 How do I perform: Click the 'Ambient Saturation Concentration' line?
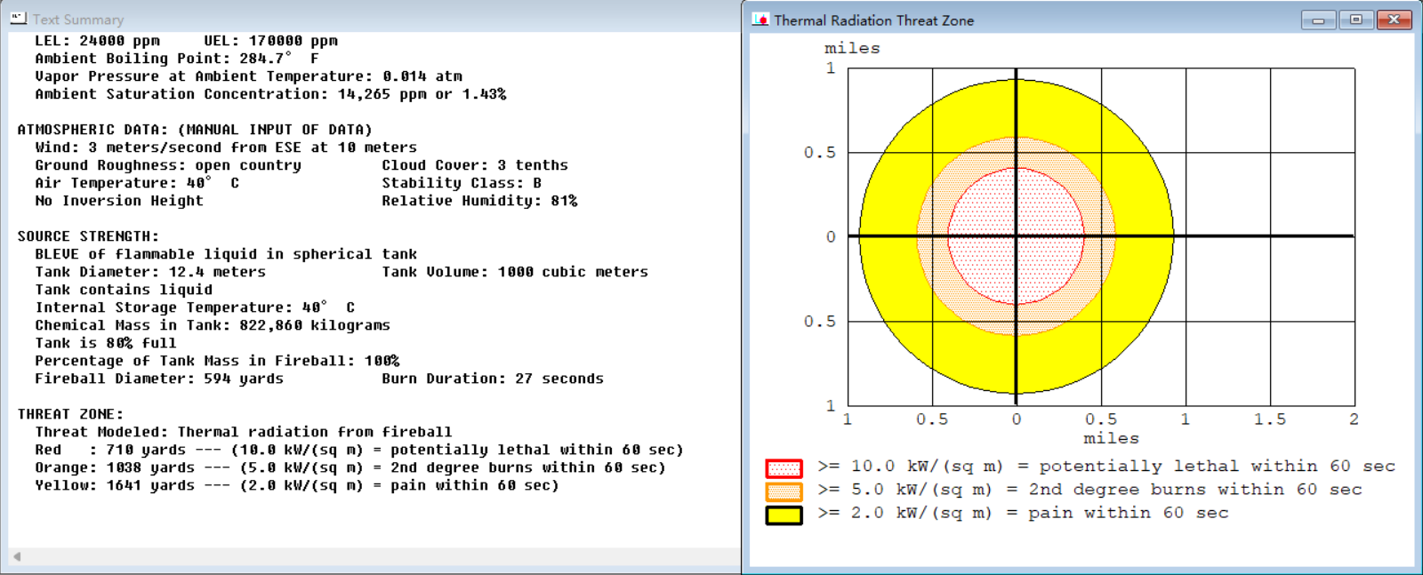(270, 94)
